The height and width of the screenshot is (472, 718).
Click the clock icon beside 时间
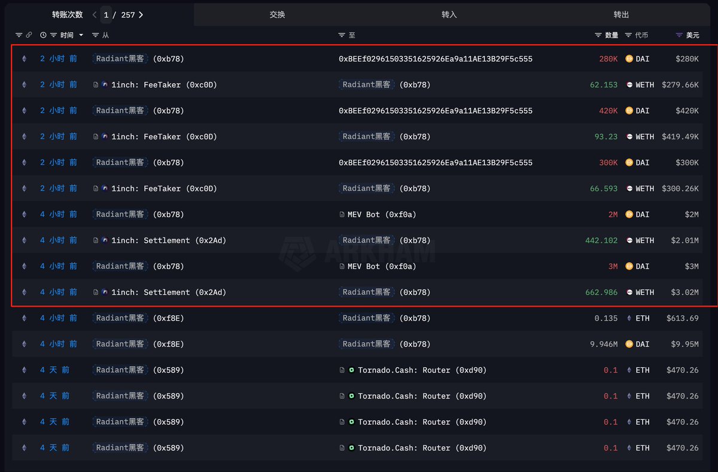tap(43, 35)
